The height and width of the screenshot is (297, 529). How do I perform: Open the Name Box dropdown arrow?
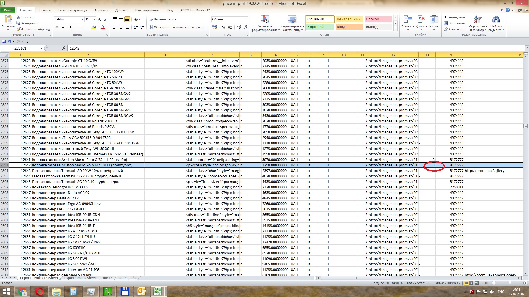[x=41, y=48]
